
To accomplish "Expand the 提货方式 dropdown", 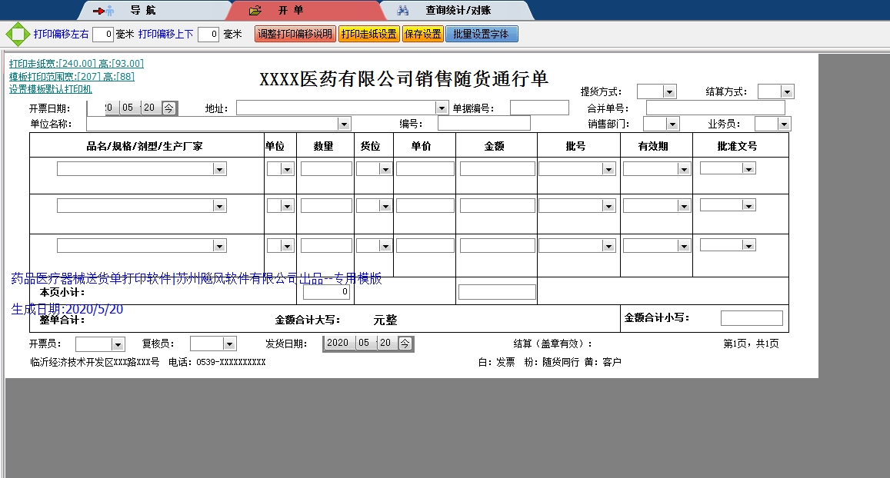I will click(669, 92).
